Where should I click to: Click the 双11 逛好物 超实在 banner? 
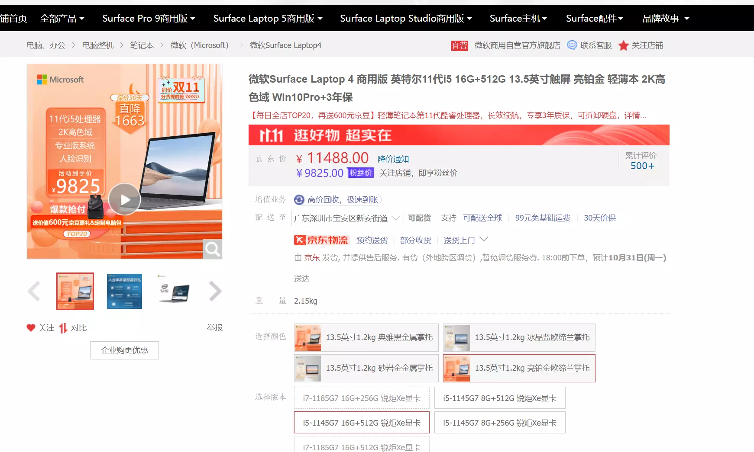click(x=459, y=135)
